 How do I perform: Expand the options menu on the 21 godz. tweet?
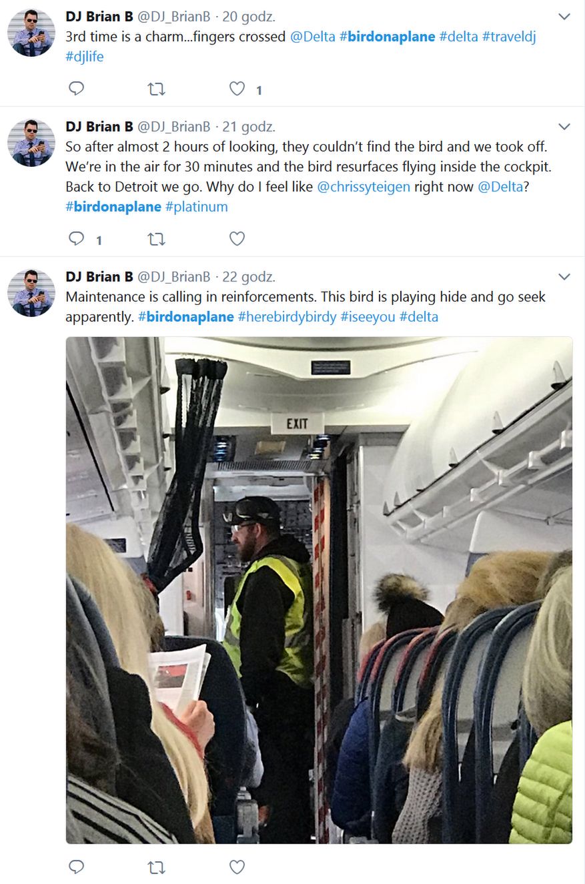(x=564, y=127)
